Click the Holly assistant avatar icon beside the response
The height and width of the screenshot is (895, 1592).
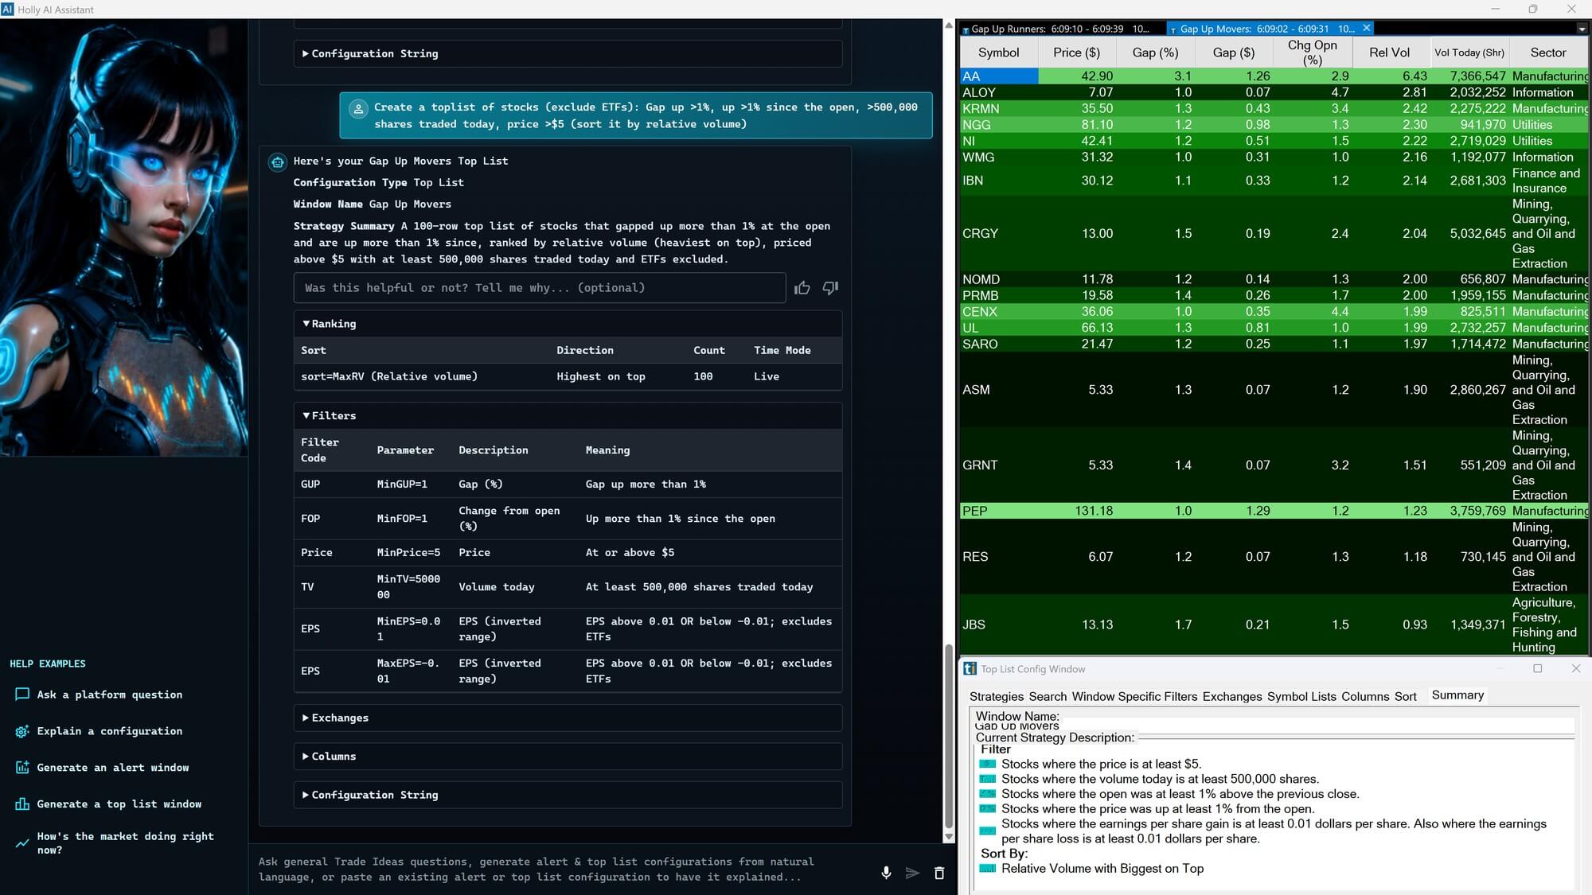(277, 162)
